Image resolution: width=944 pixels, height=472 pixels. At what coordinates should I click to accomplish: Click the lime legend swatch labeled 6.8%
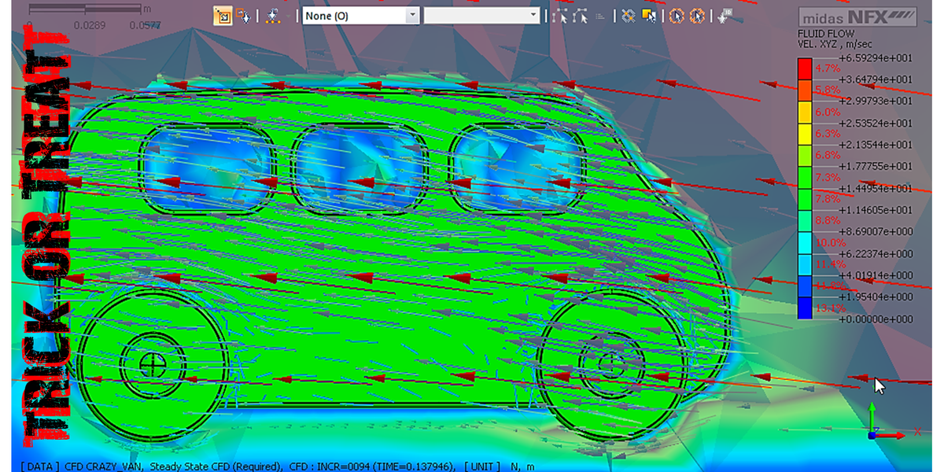(805, 156)
